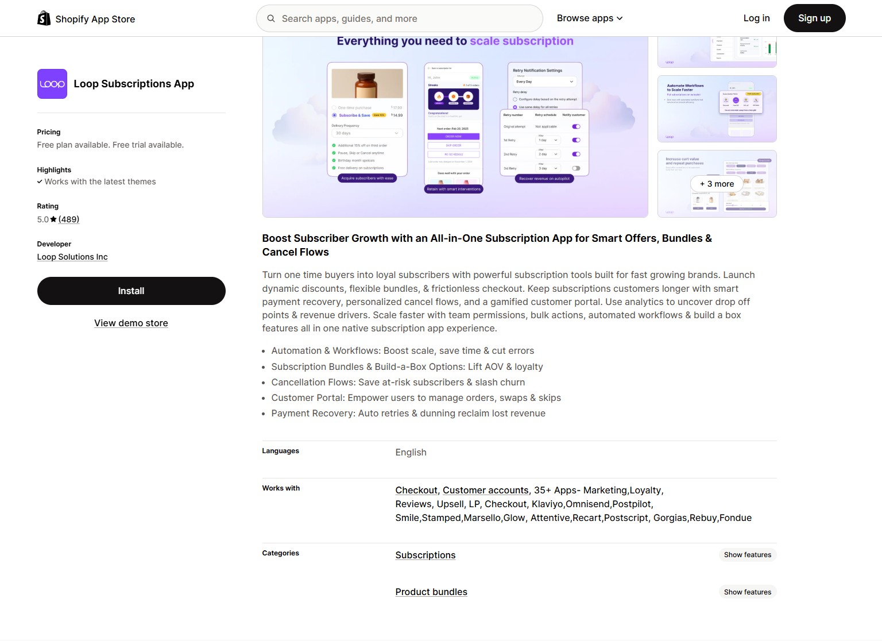Open the View demo store link

click(x=131, y=323)
